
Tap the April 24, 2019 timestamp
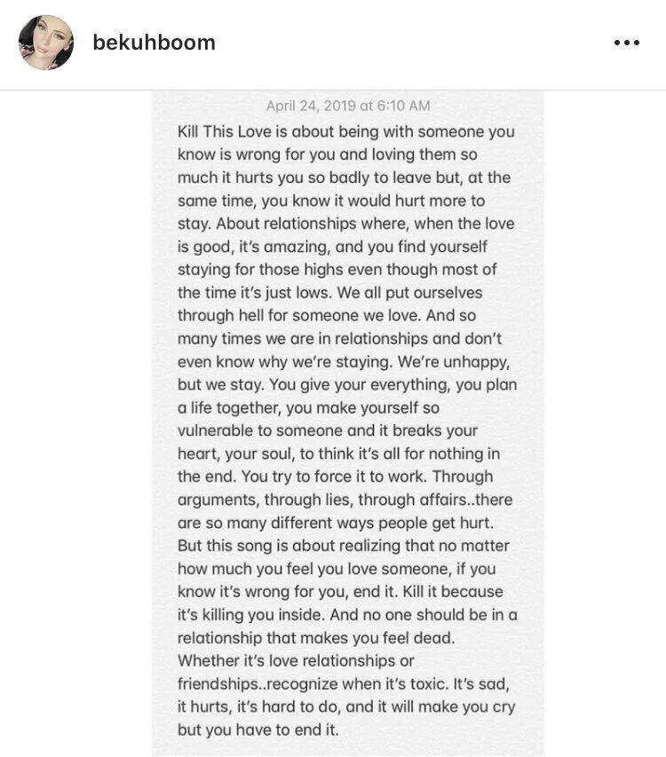(348, 106)
